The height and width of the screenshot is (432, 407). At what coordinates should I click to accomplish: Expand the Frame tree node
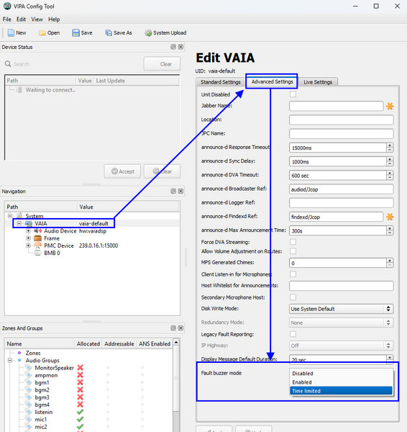tap(28, 238)
